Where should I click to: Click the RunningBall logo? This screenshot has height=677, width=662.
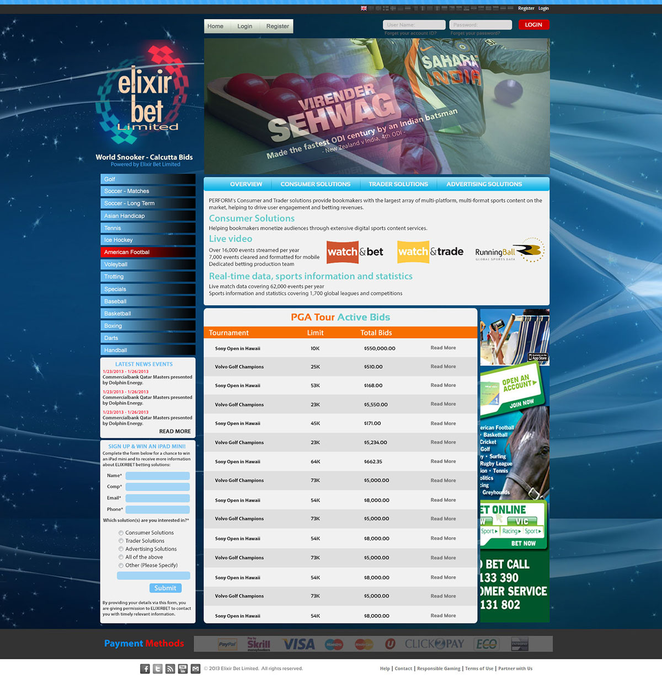[x=510, y=251]
